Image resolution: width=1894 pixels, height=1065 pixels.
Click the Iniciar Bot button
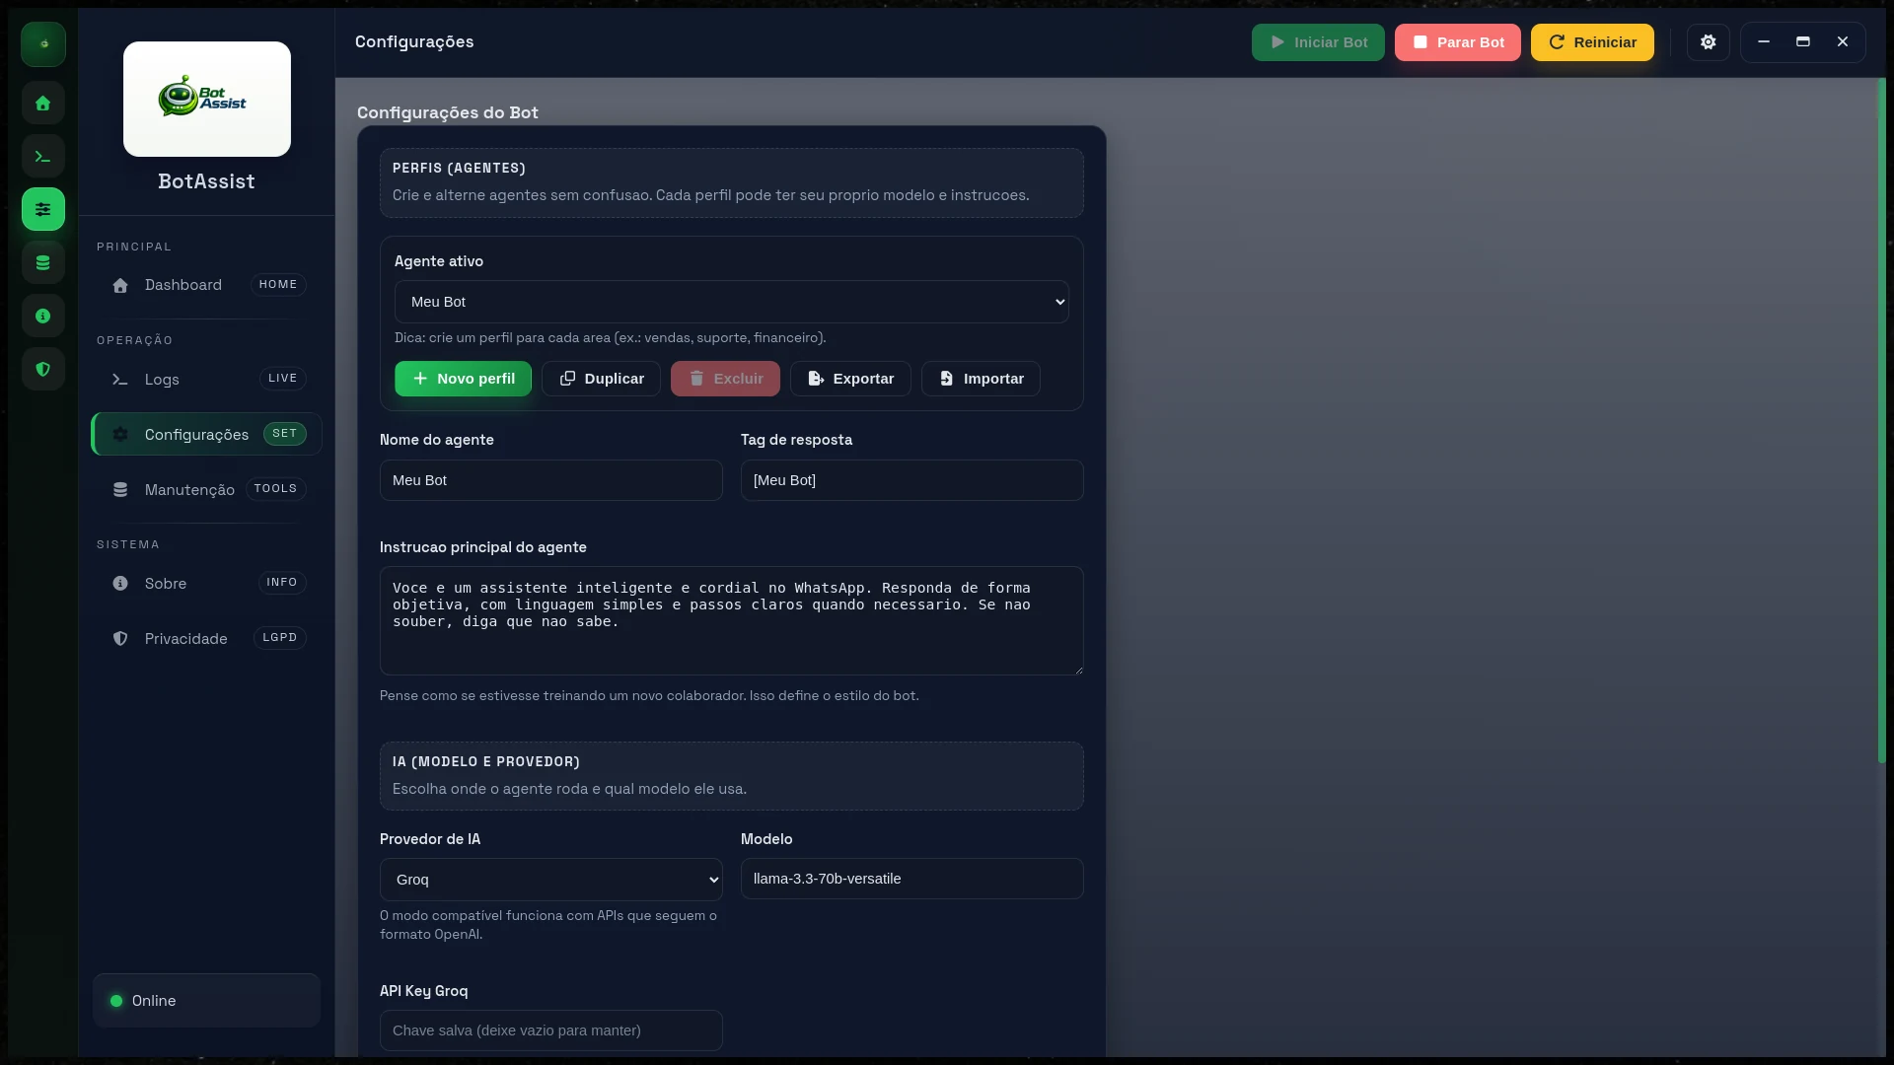click(1318, 41)
